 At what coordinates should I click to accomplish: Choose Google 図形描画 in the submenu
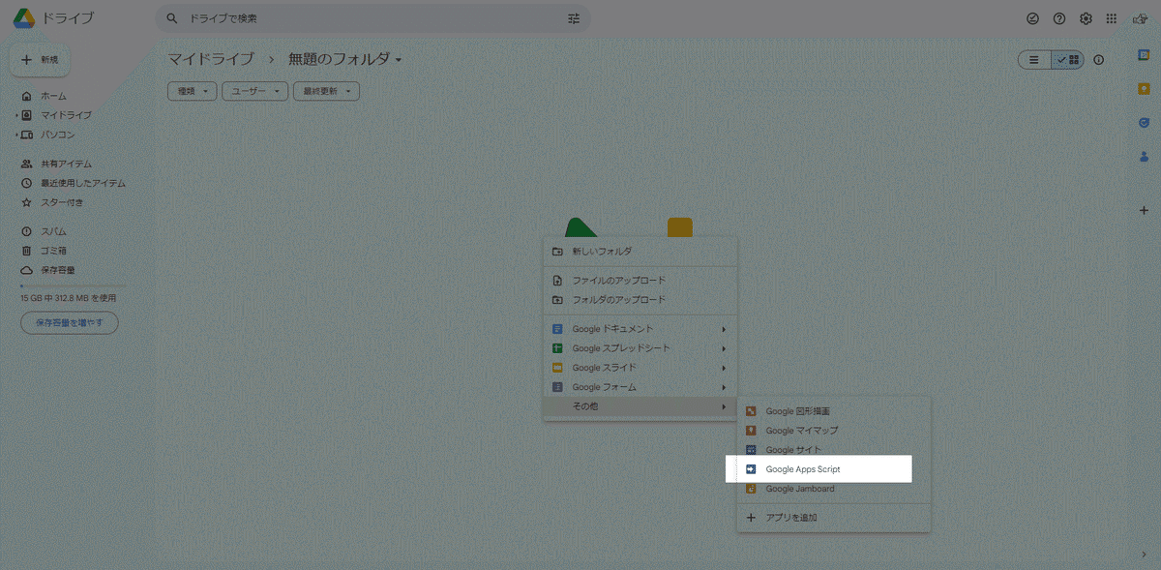833,411
